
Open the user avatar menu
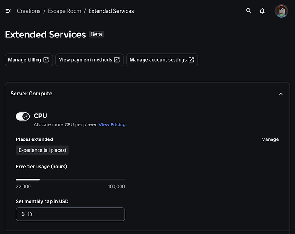pyautogui.click(x=281, y=11)
